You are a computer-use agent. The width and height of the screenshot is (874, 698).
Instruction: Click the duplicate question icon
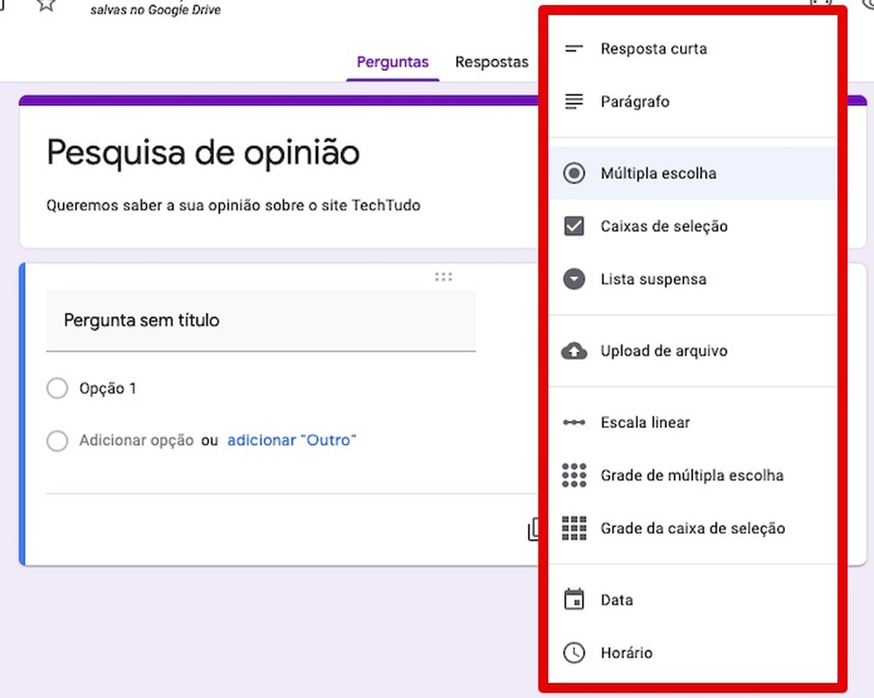tap(535, 529)
